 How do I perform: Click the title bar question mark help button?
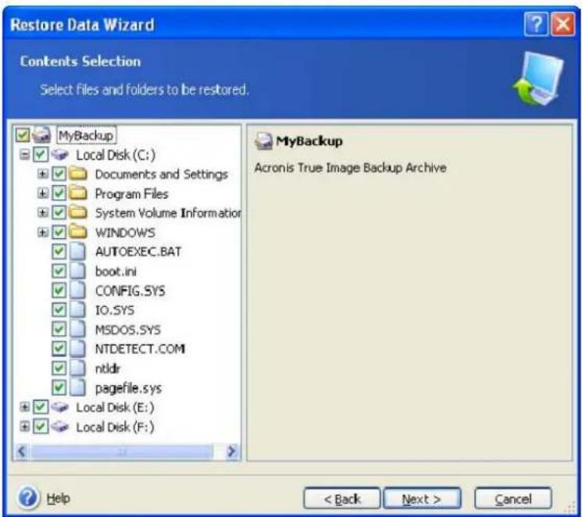[536, 24]
